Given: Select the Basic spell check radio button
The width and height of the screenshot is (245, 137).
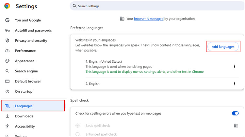Looking at the screenshot, I should (77, 126).
